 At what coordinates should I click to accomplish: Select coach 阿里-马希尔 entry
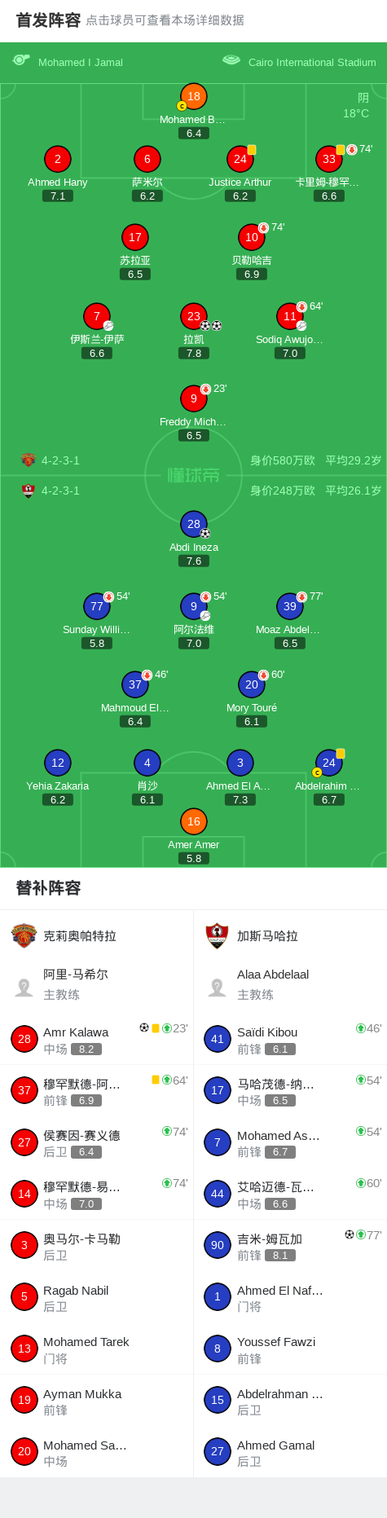click(x=97, y=984)
